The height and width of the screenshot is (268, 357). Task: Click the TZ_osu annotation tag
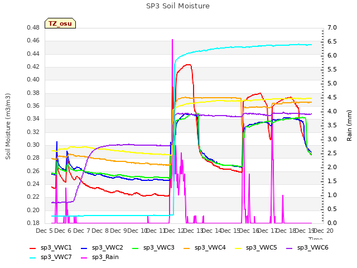[60, 23]
